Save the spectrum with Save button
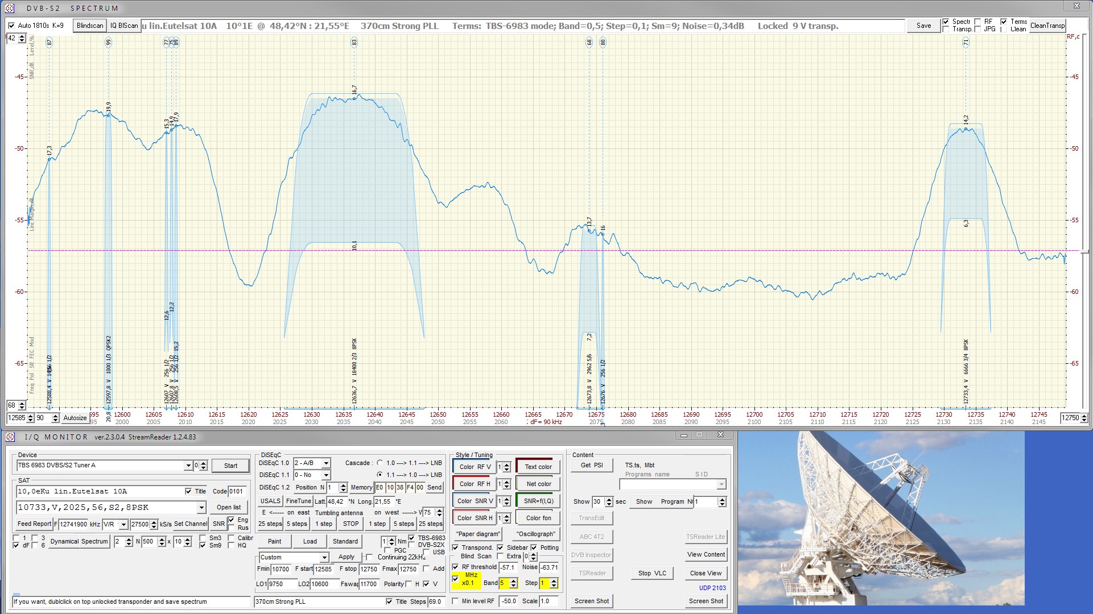This screenshot has height=614, width=1093. point(923,26)
